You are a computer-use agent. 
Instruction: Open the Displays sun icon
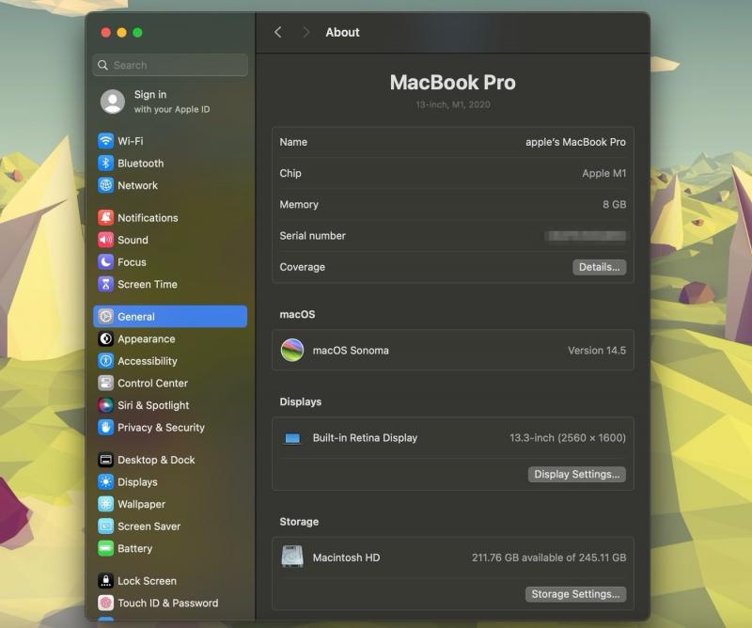[105, 481]
